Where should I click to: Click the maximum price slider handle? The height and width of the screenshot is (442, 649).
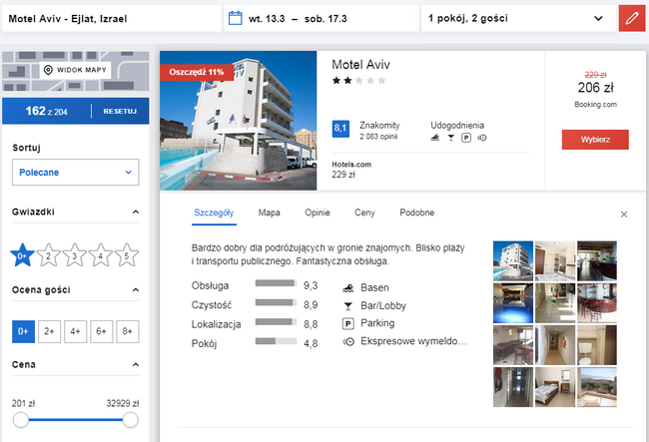point(131,420)
